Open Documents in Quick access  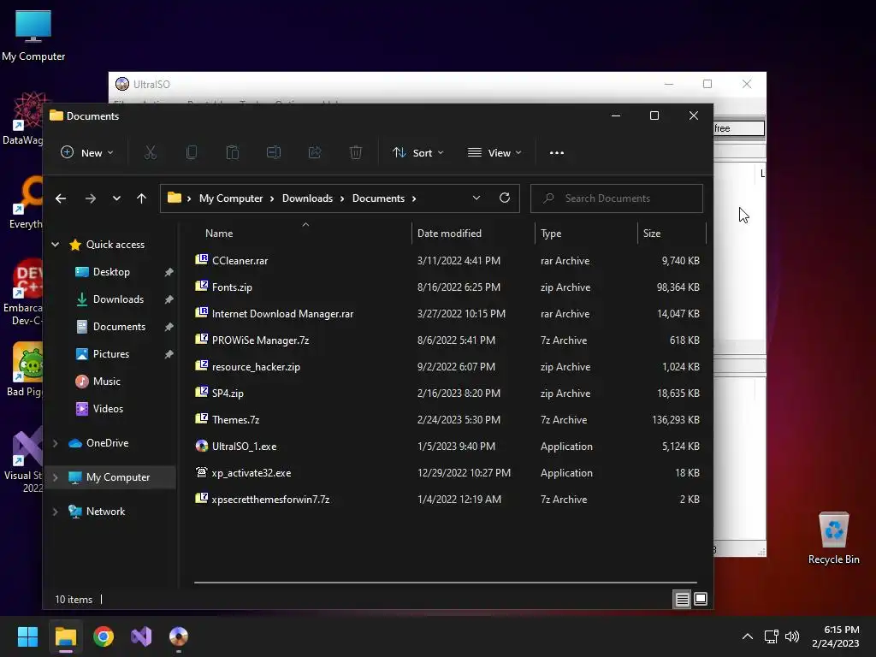(x=119, y=327)
